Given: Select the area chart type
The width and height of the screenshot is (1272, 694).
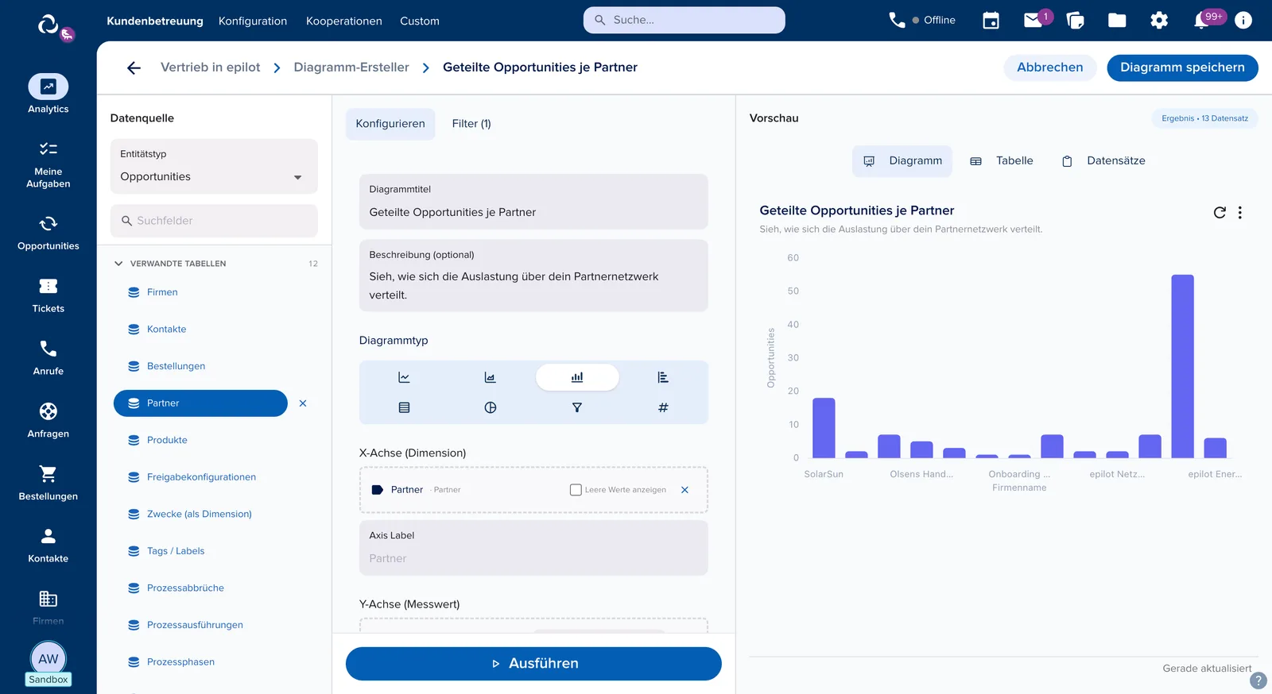Looking at the screenshot, I should pyautogui.click(x=491, y=377).
